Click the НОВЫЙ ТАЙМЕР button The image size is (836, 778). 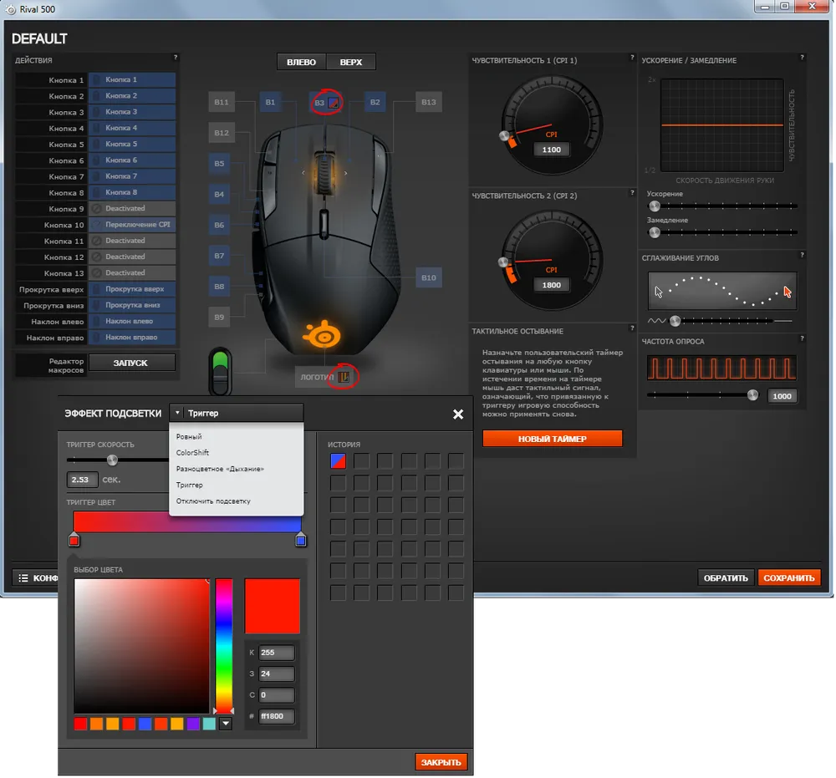(552, 439)
